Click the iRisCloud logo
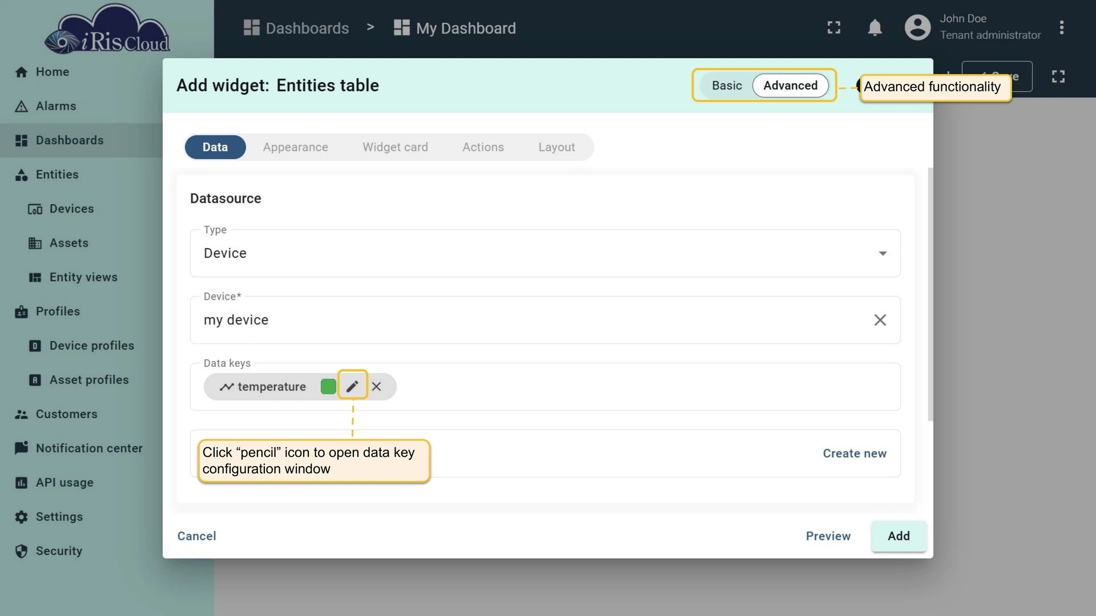Screen dimensions: 1096x616 pos(107,29)
